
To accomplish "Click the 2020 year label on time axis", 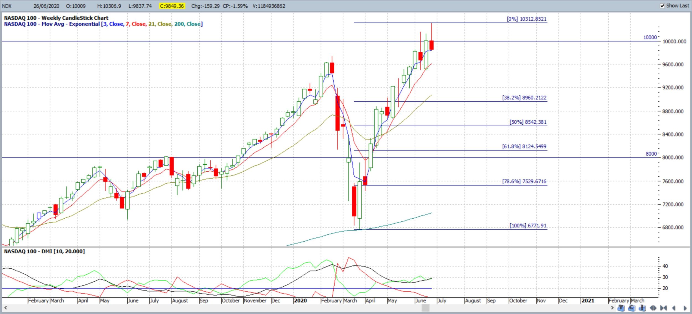I will coord(300,300).
